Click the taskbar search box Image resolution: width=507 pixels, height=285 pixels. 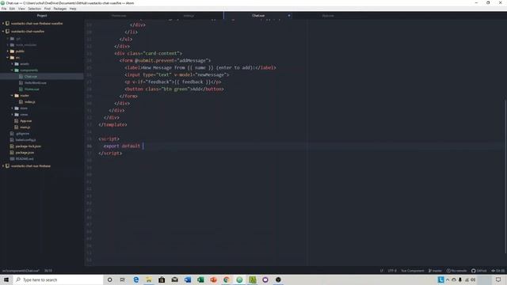click(x=58, y=279)
